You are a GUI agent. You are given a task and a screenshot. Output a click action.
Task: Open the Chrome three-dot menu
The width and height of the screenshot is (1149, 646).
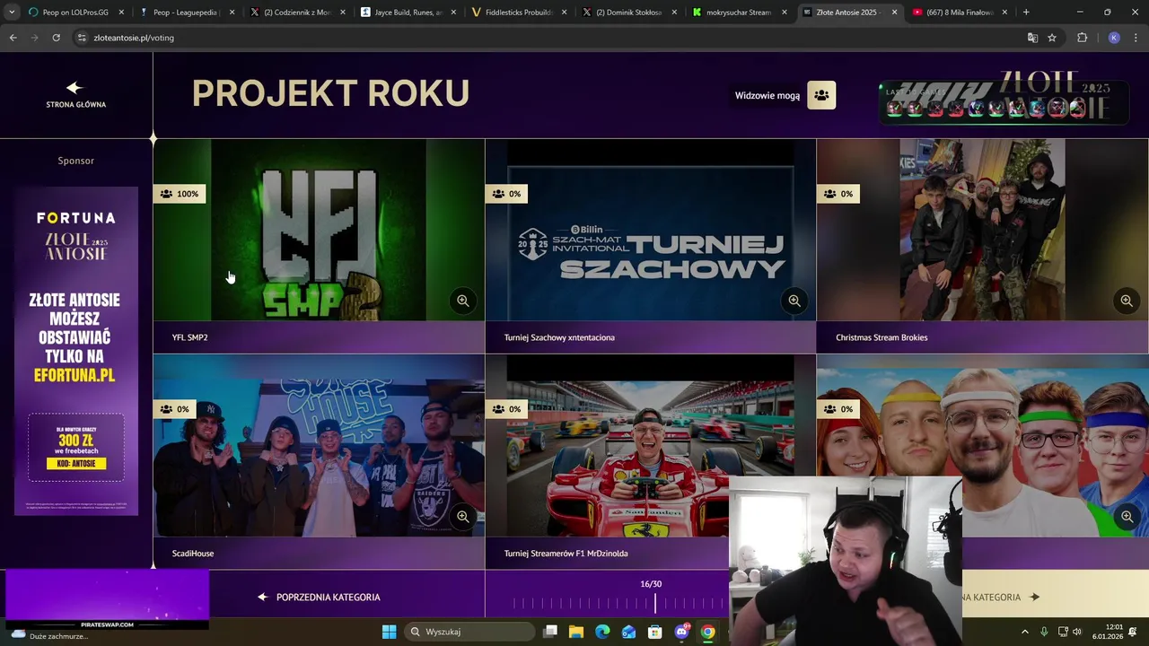click(x=1136, y=38)
